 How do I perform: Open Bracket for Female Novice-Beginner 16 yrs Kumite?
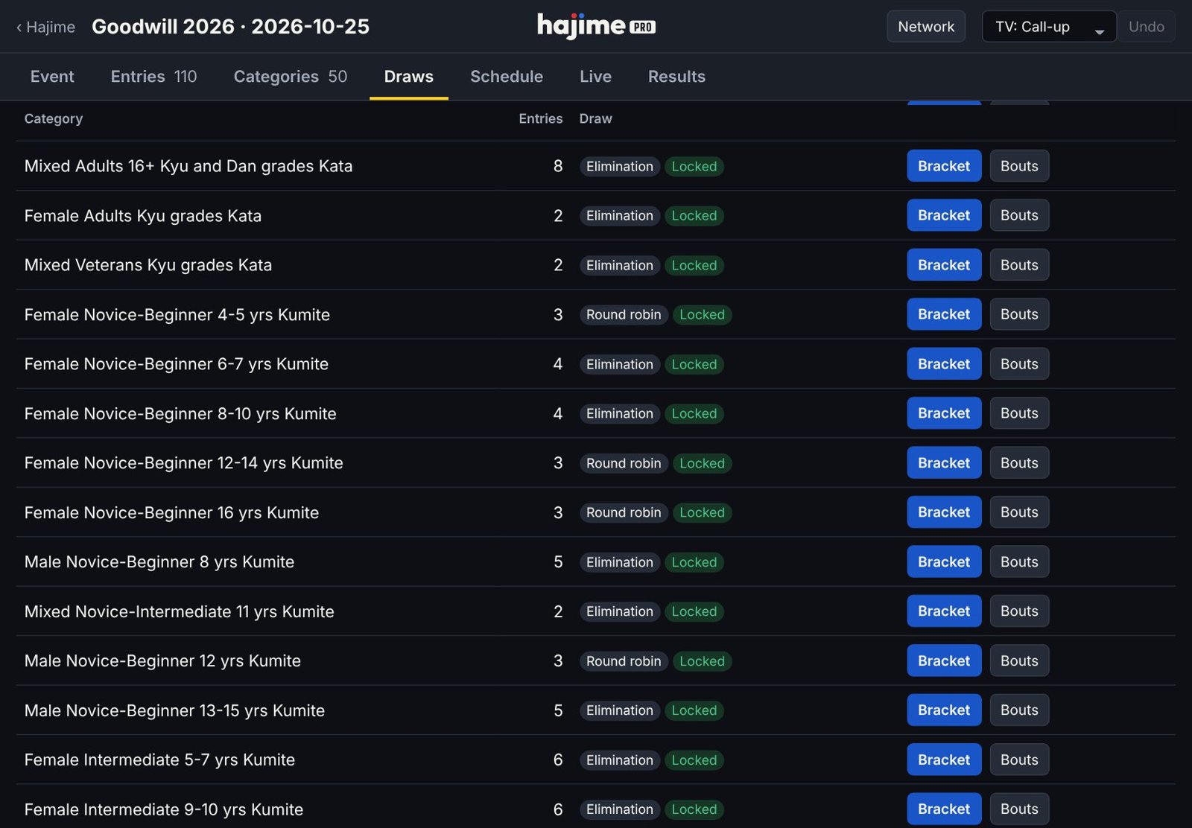944,512
